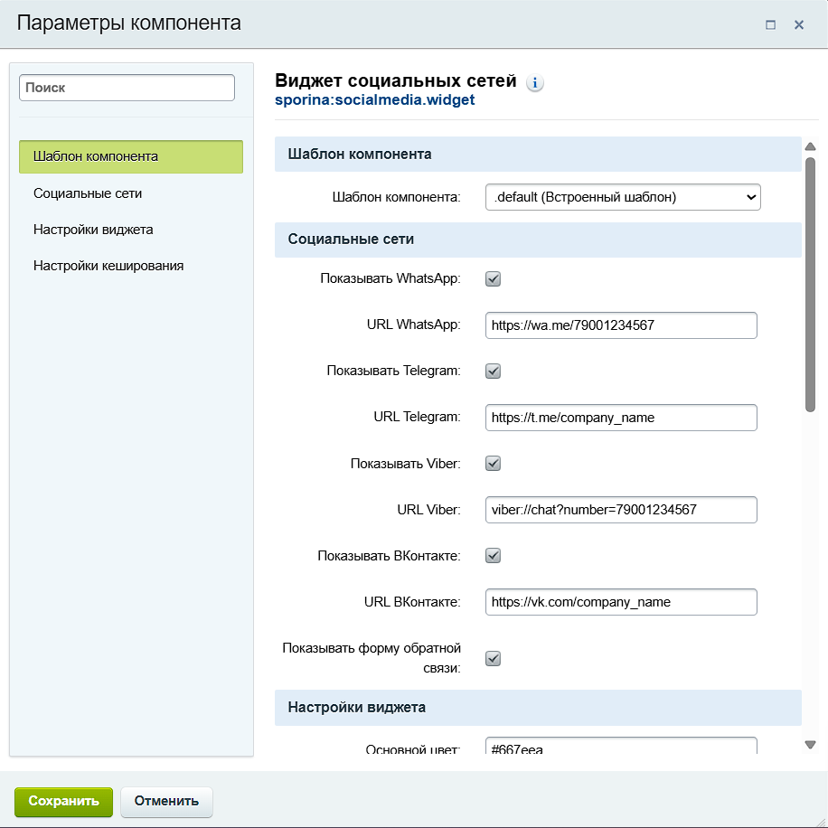Uncheck Показывать ВКонтакте option
This screenshot has height=828, width=828.
493,555
